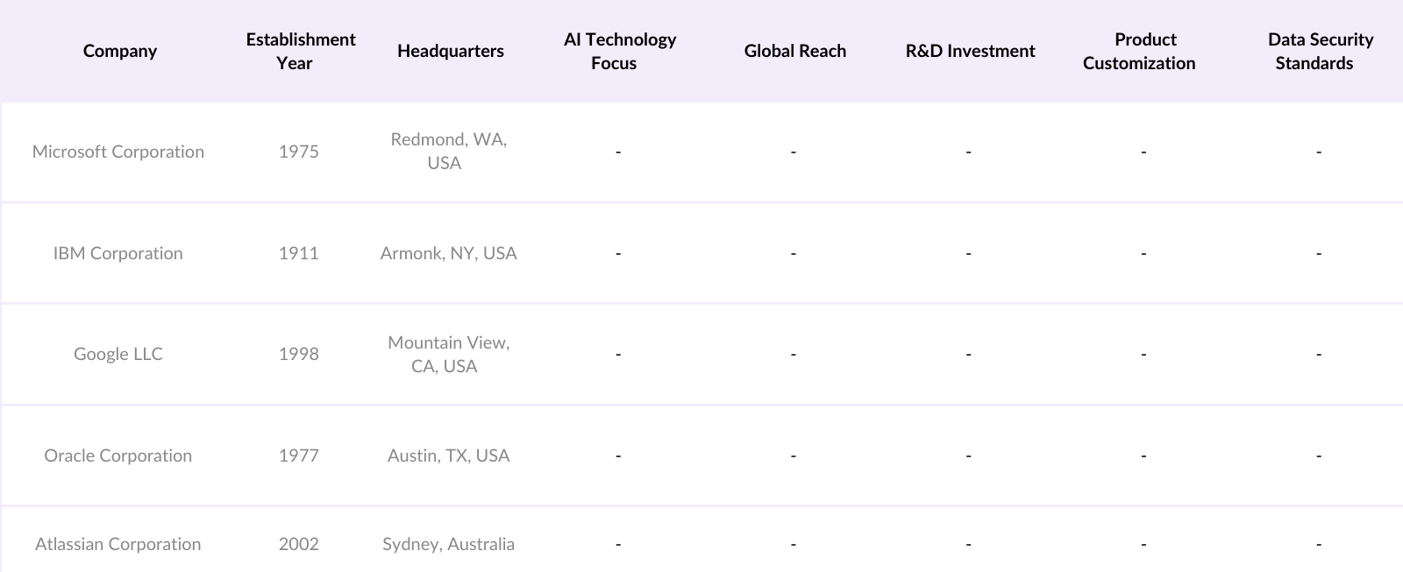Click the AI Technology Focus header
This screenshot has height=572, width=1403.
coord(619,51)
